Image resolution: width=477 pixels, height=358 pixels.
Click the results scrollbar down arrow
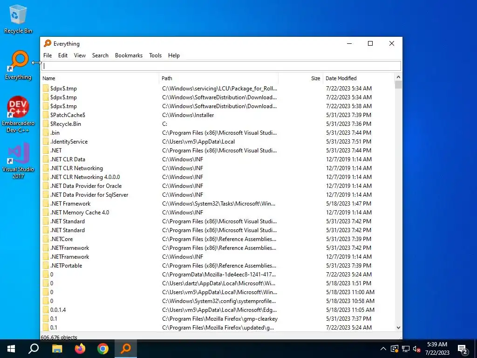pos(398,328)
